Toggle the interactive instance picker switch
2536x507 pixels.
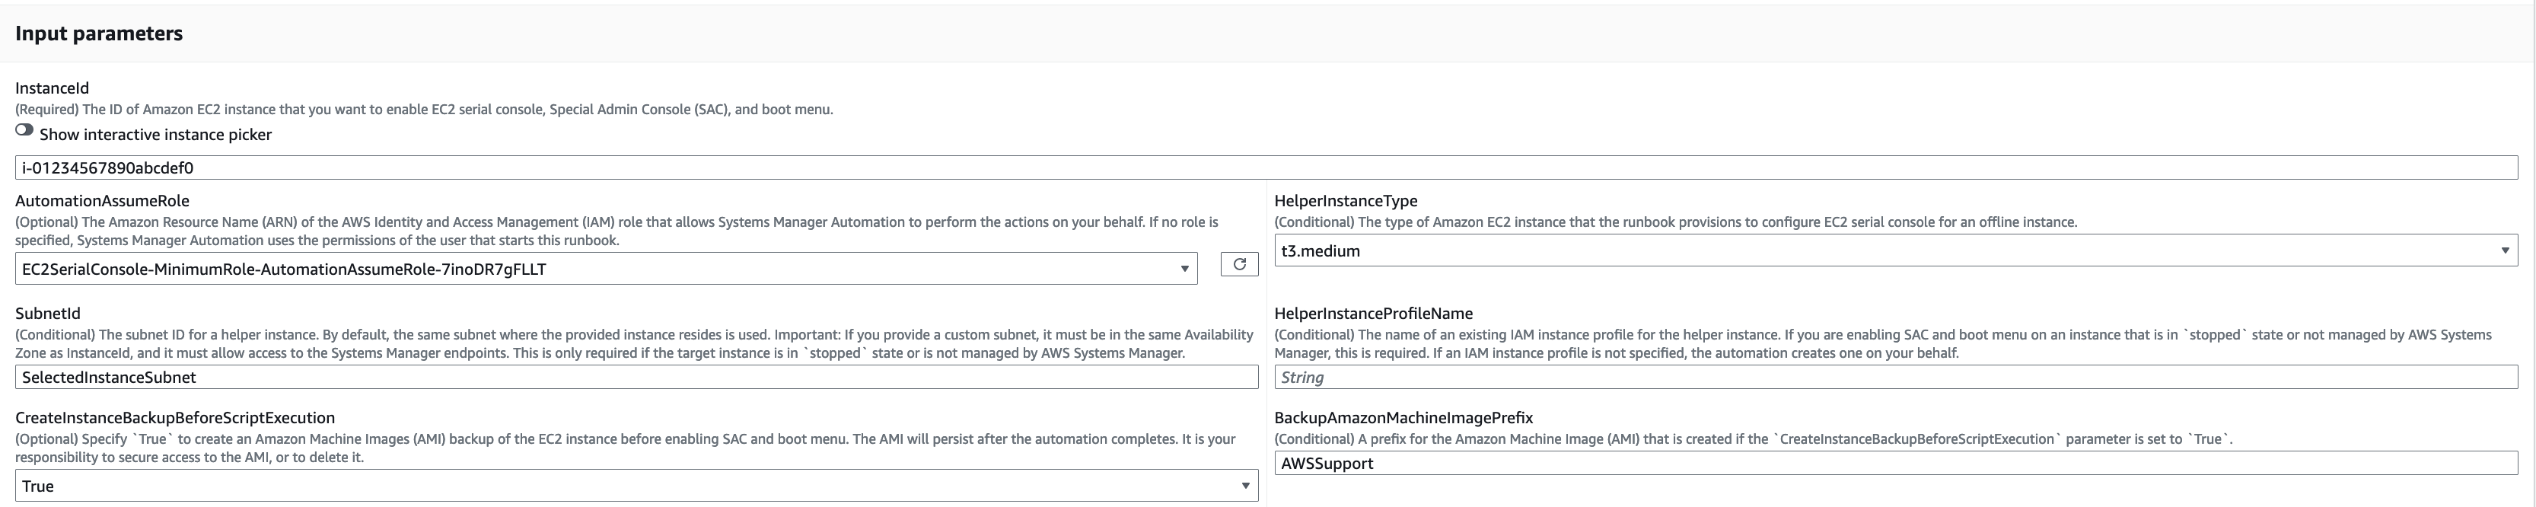point(24,130)
